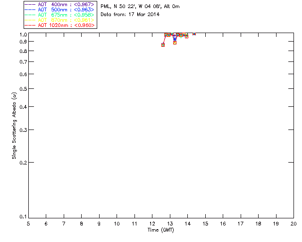
Task: Click the y-axis tick label 1.0
Action: pyautogui.click(x=23, y=35)
